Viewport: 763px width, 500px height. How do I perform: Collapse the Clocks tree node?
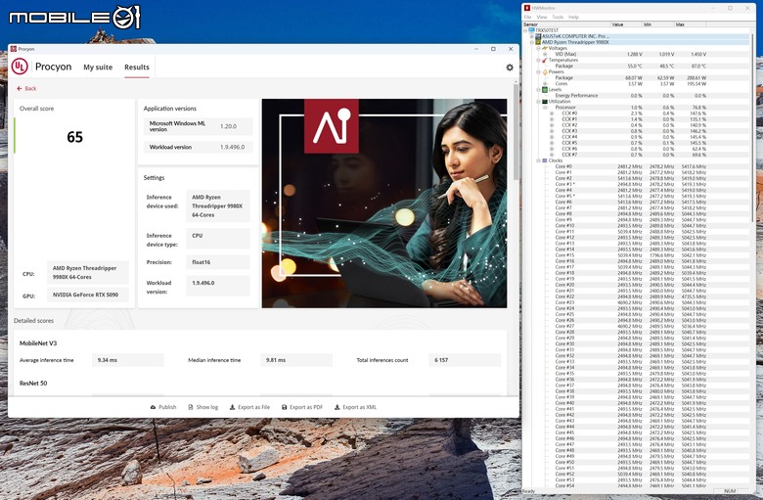click(x=538, y=160)
